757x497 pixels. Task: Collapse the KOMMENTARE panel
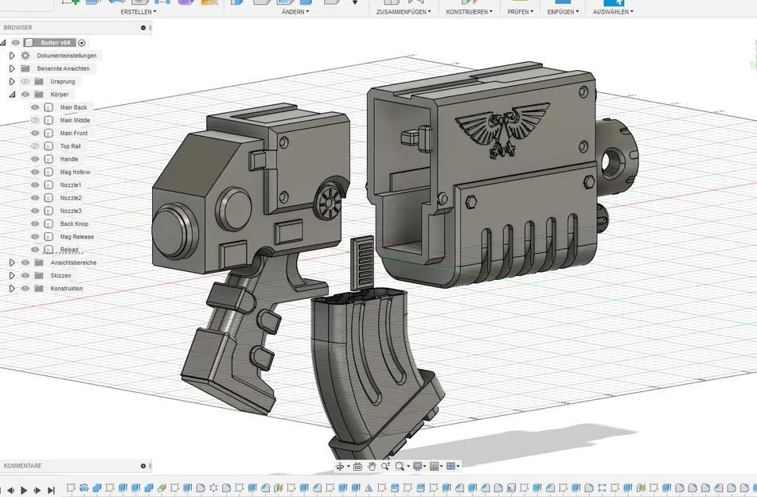click(x=142, y=466)
